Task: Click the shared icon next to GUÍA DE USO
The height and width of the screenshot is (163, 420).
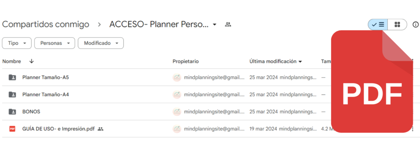Action: point(100,129)
